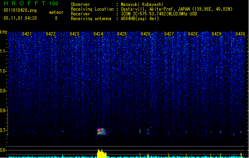Screen dimensions: 249x158
Task: Click the meteor label
Action: click(x=56, y=12)
